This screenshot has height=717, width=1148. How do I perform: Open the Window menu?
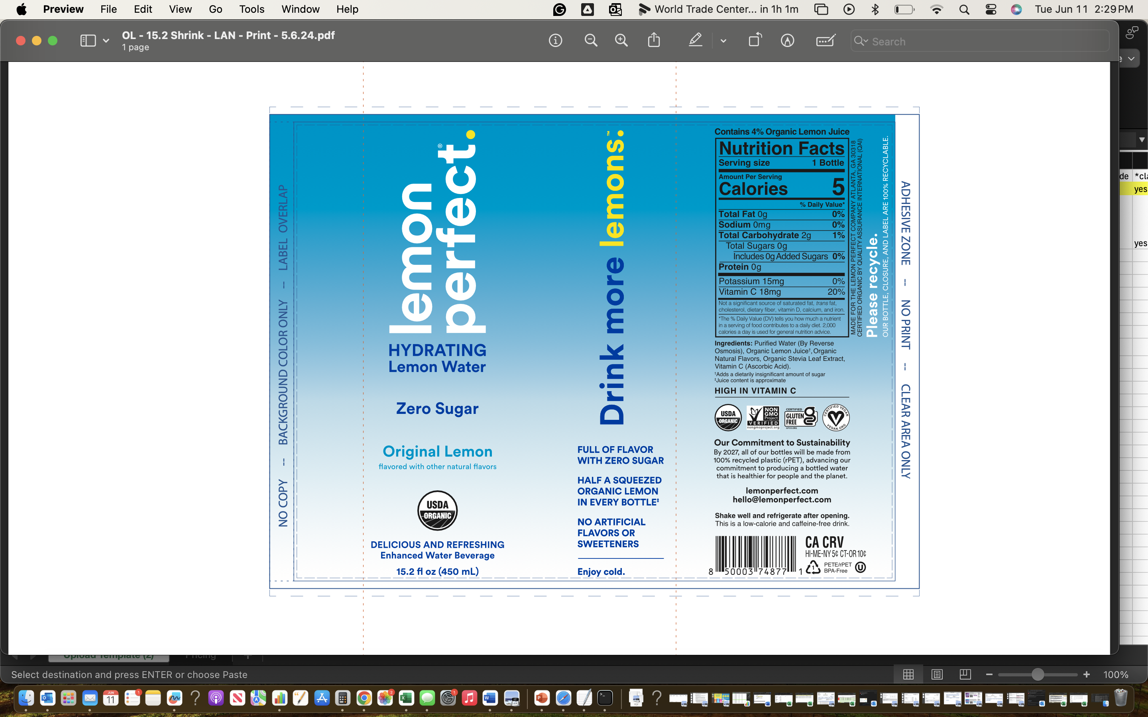click(x=300, y=10)
